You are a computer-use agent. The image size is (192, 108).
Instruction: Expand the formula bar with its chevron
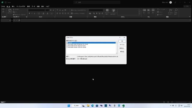click(x=190, y=20)
